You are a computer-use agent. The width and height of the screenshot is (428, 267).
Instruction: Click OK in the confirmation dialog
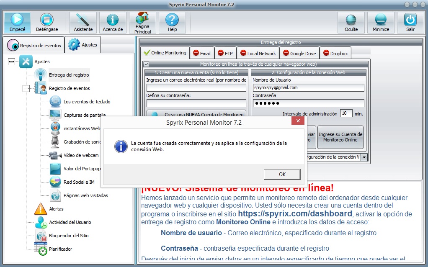point(282,174)
